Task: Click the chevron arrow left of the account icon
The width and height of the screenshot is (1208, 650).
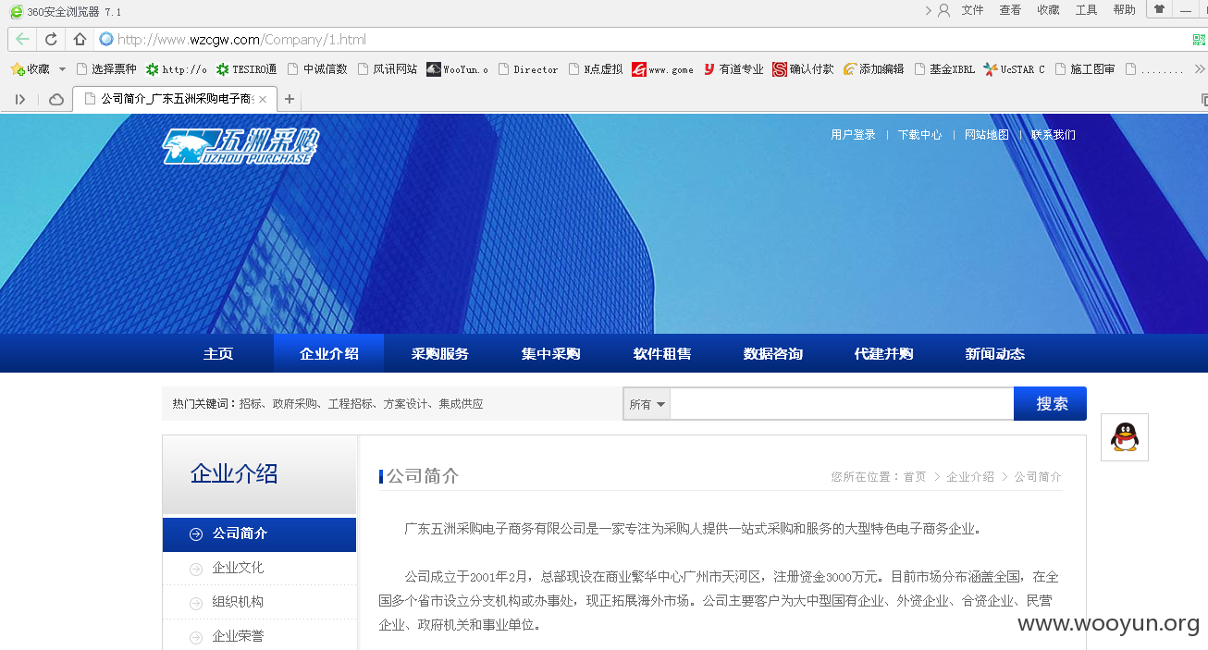Action: click(928, 10)
